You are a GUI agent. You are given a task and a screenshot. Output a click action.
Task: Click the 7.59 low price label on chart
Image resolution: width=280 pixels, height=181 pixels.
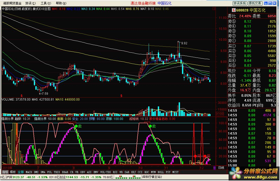click(45, 93)
